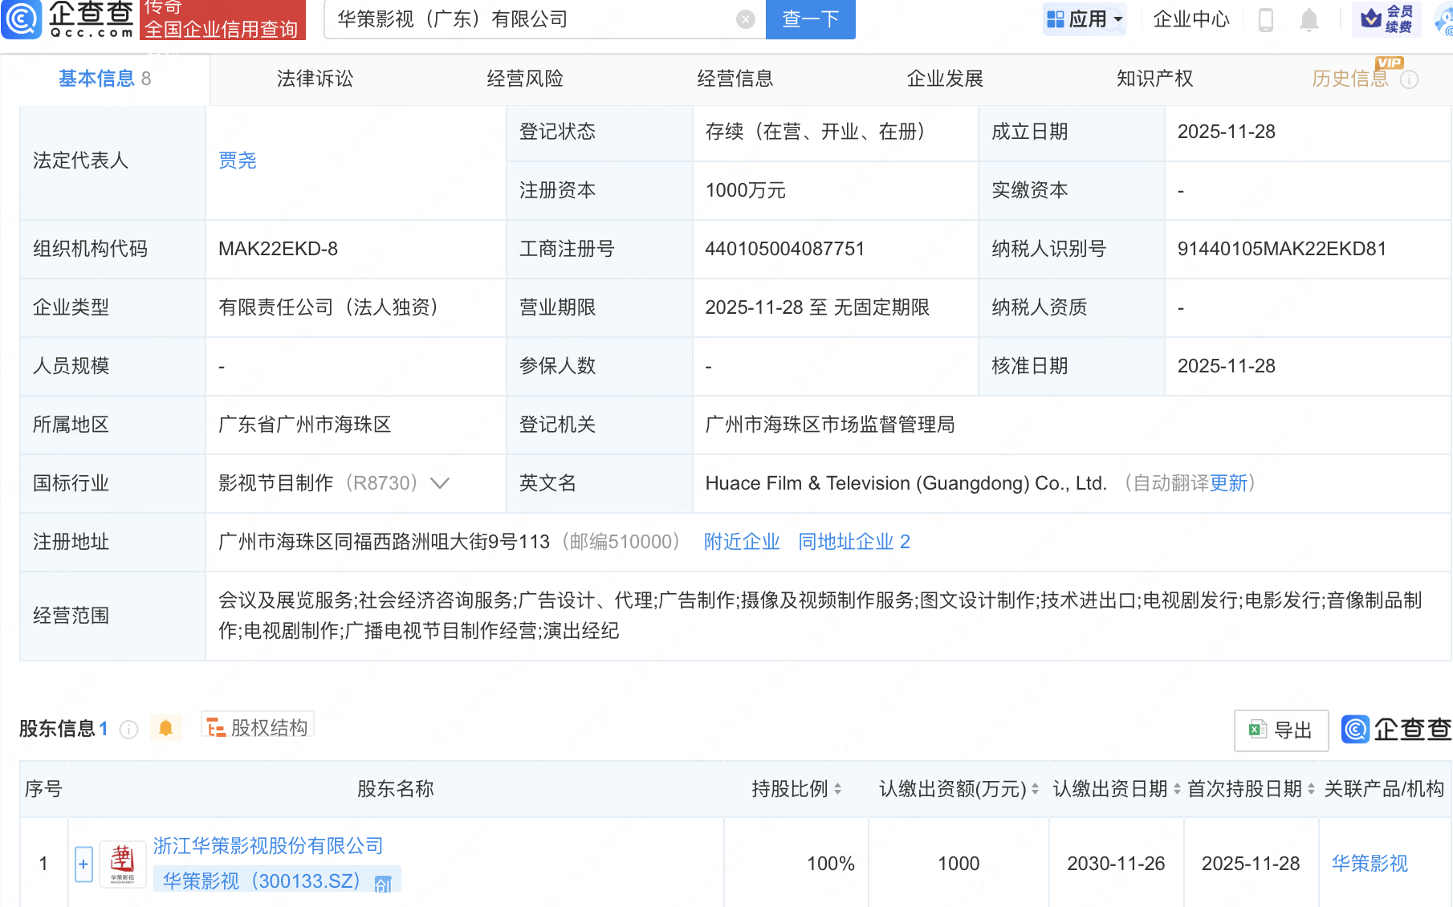
Task: Toggle sorting on the 认缴出资额 column
Action: coord(1035,789)
